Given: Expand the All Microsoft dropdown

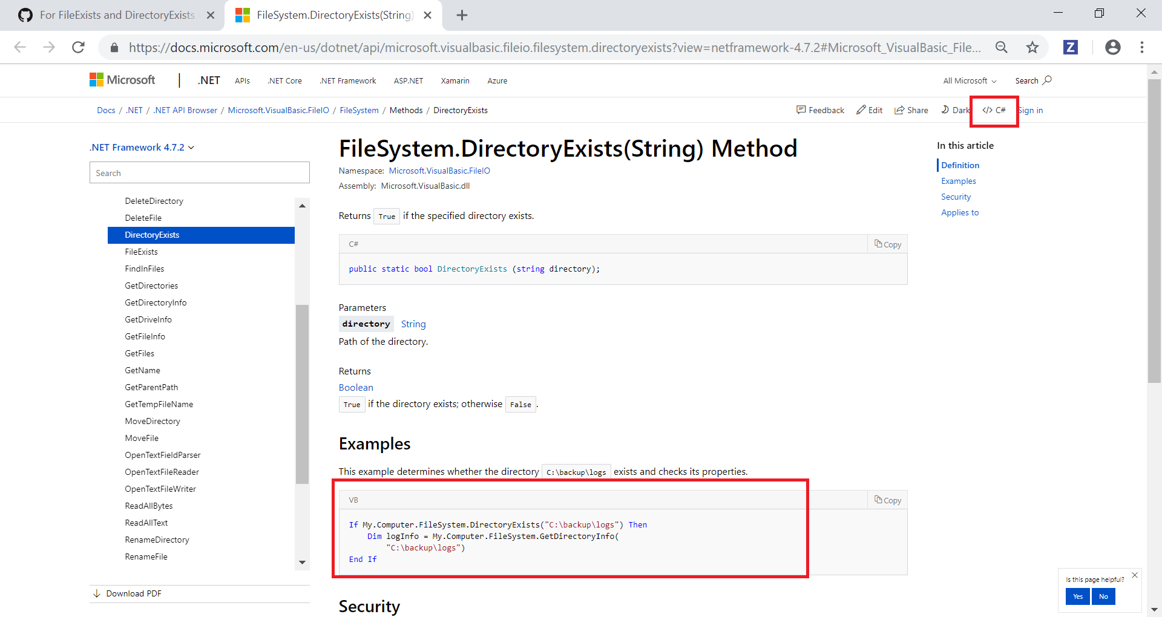Looking at the screenshot, I should point(968,80).
